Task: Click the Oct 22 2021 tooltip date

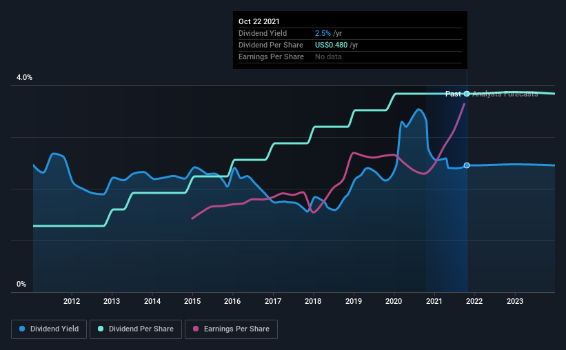Action: (259, 21)
